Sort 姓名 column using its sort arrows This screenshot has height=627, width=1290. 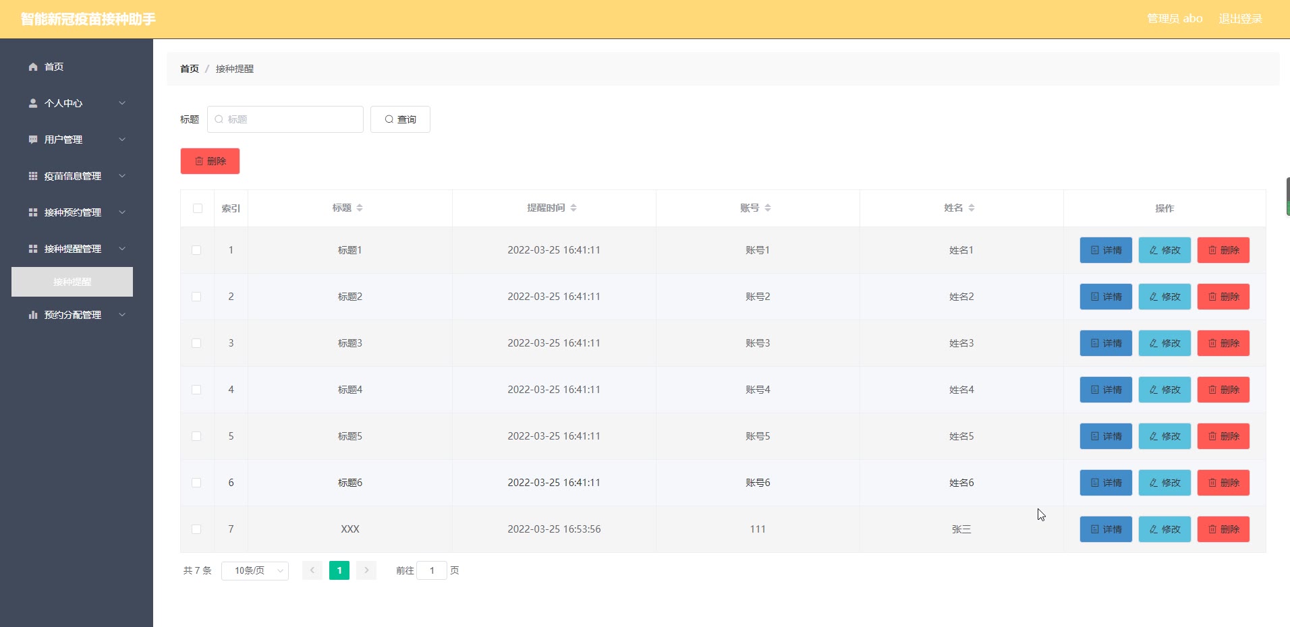pos(972,208)
